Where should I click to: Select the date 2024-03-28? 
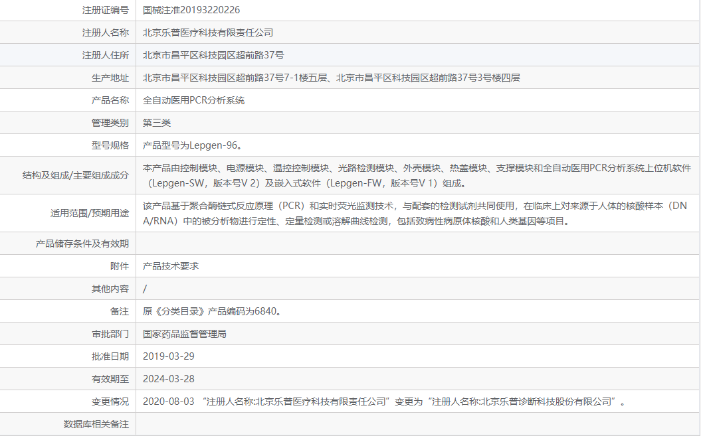click(x=169, y=379)
